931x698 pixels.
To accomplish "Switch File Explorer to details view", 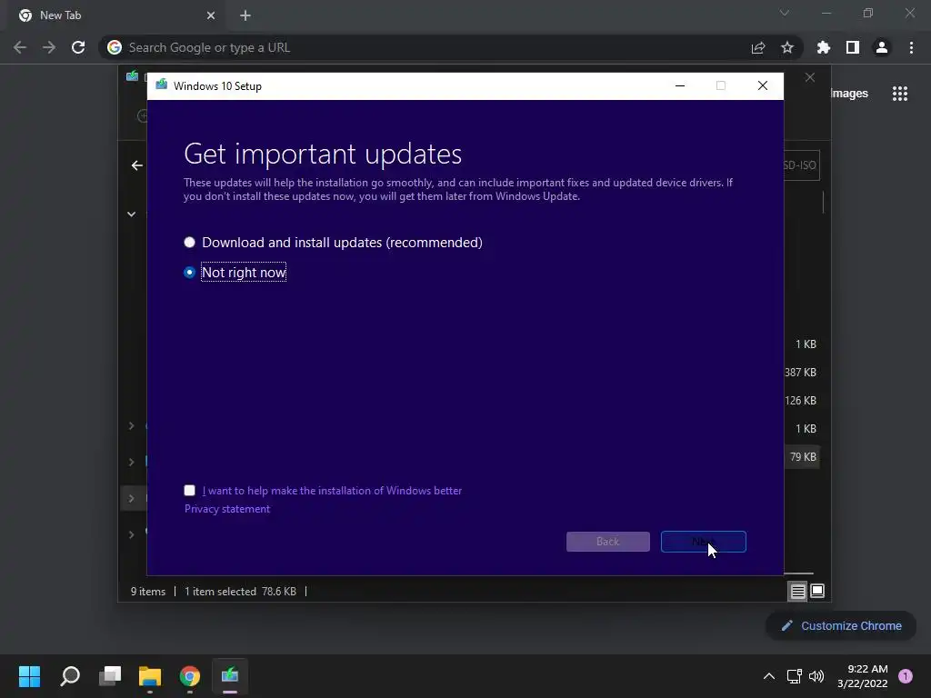I will tap(797, 591).
